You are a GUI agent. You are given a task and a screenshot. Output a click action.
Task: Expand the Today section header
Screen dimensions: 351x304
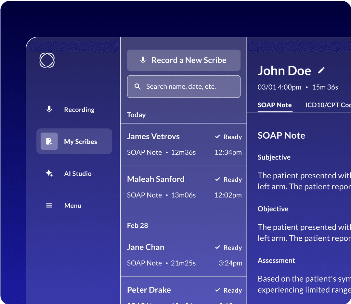point(136,115)
